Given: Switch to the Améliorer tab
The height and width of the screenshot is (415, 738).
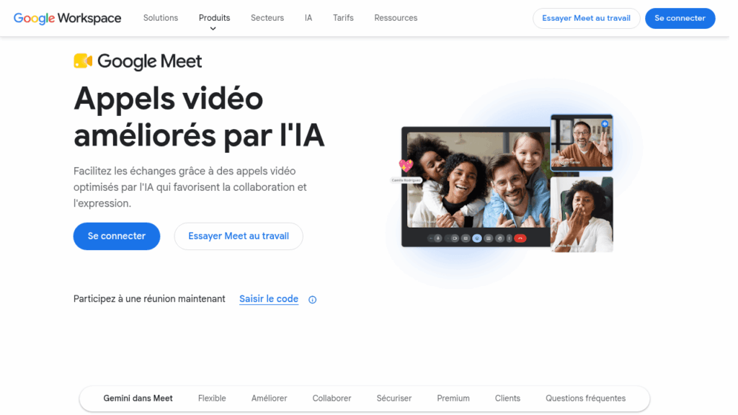Looking at the screenshot, I should pyautogui.click(x=270, y=398).
